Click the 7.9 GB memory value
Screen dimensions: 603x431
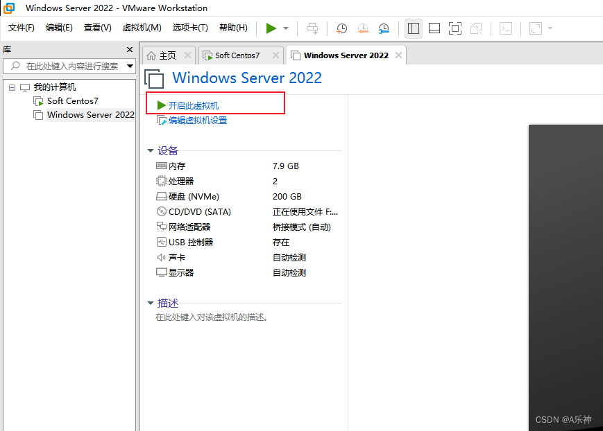[286, 166]
